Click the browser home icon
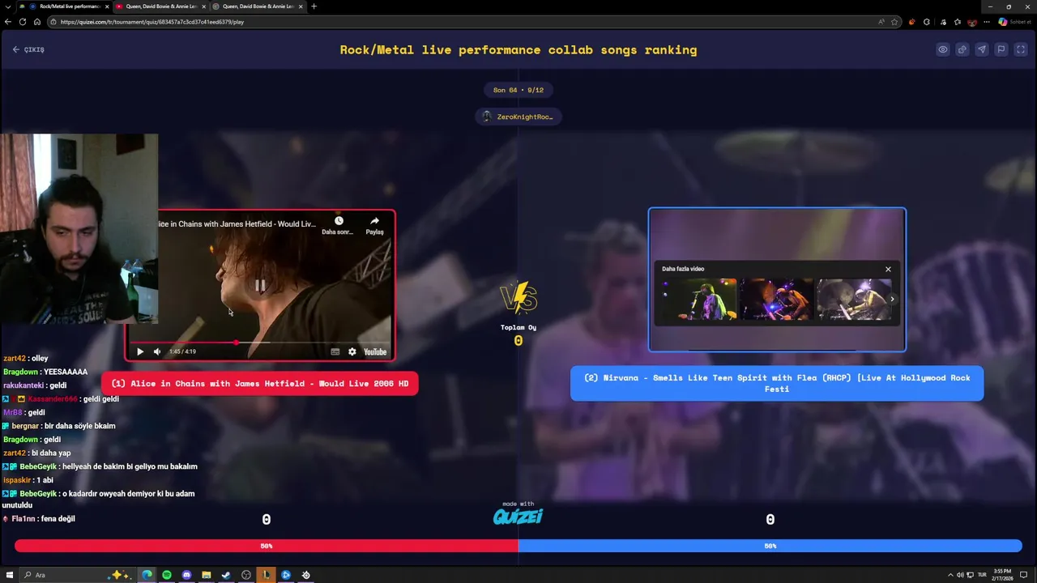 36,22
